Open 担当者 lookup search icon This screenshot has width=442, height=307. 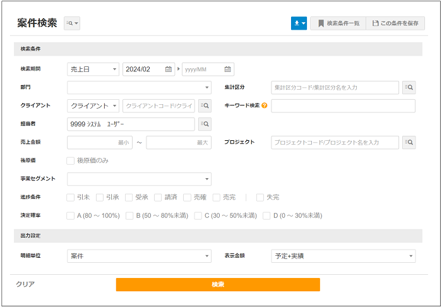[205, 124]
